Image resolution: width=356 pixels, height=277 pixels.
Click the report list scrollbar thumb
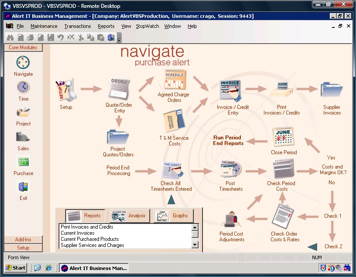pyautogui.click(x=195, y=234)
